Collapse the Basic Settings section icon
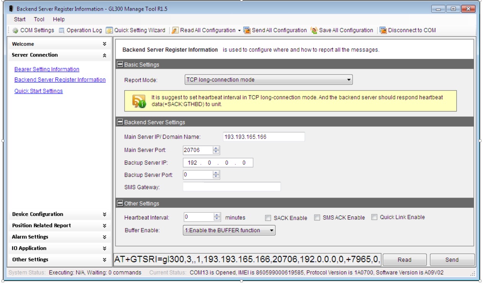This screenshot has width=483, height=285. 120,65
